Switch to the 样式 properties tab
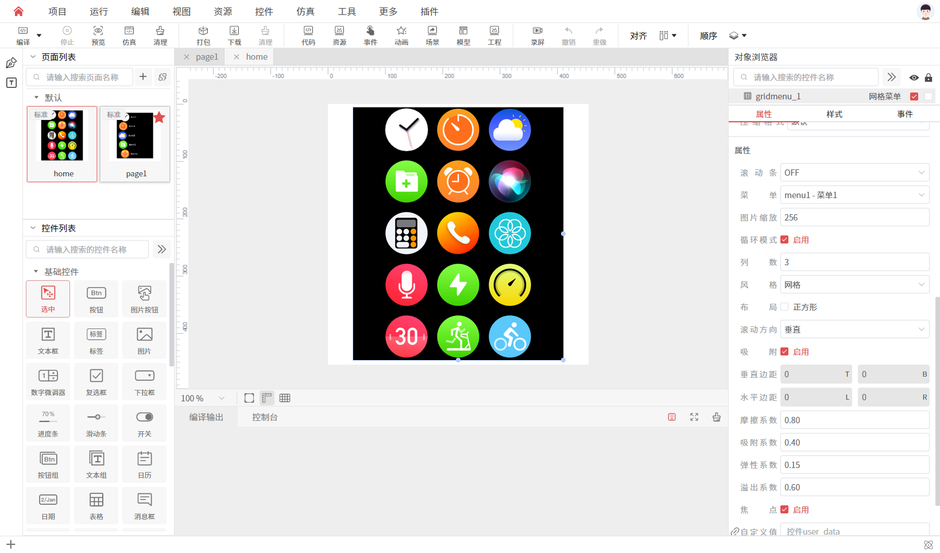Viewport: 940px width, 553px height. (834, 114)
